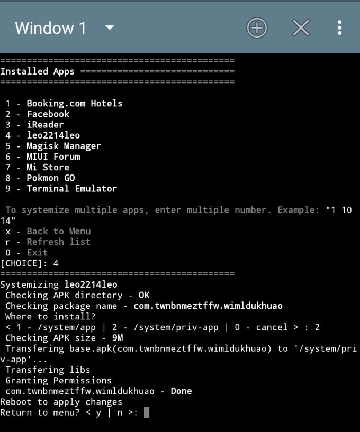Tap the Mi Store list entry

click(x=37, y=167)
